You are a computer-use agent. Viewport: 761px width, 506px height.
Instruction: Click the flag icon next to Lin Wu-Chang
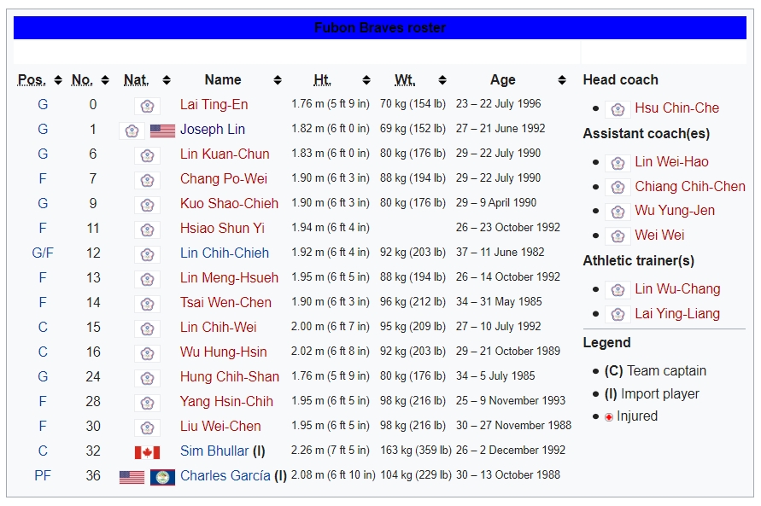(x=618, y=290)
